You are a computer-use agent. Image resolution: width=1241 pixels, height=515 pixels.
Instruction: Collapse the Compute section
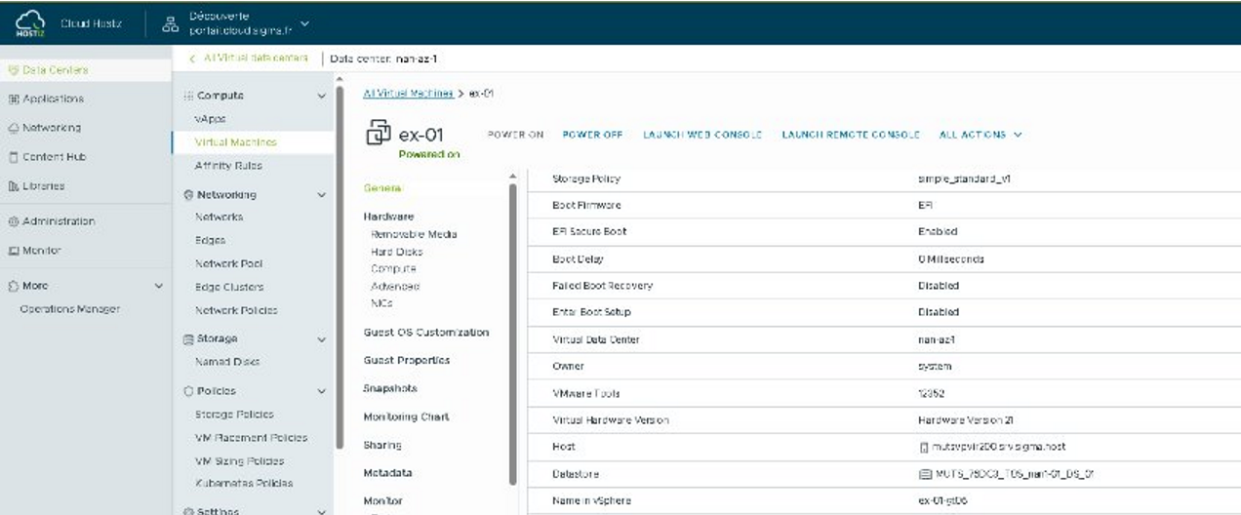(x=322, y=96)
